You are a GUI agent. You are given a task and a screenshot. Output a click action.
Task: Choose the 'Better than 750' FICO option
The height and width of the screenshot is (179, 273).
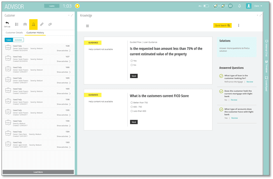(x=132, y=102)
